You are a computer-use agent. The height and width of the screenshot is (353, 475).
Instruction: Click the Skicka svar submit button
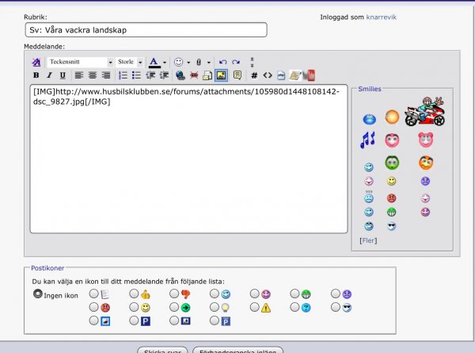pyautogui.click(x=161, y=350)
